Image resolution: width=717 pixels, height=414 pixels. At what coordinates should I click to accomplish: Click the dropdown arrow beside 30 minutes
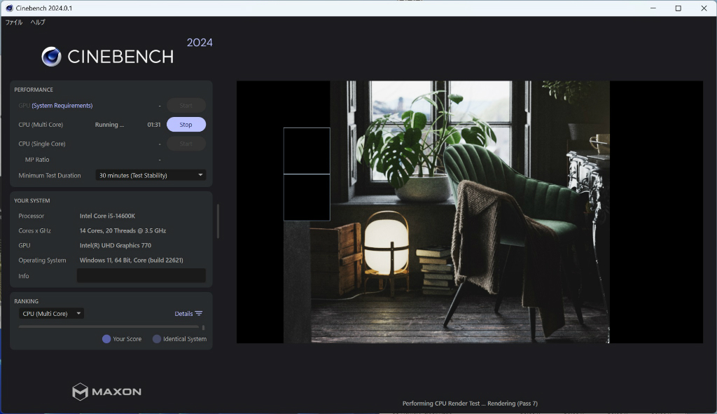pos(200,175)
